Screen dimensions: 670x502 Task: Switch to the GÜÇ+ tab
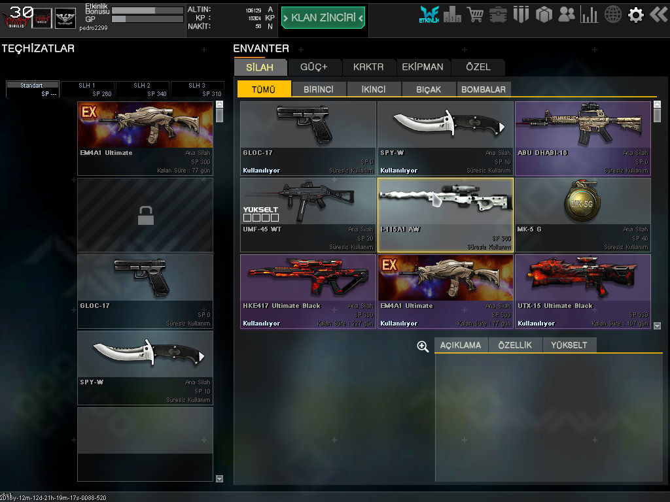pyautogui.click(x=314, y=67)
